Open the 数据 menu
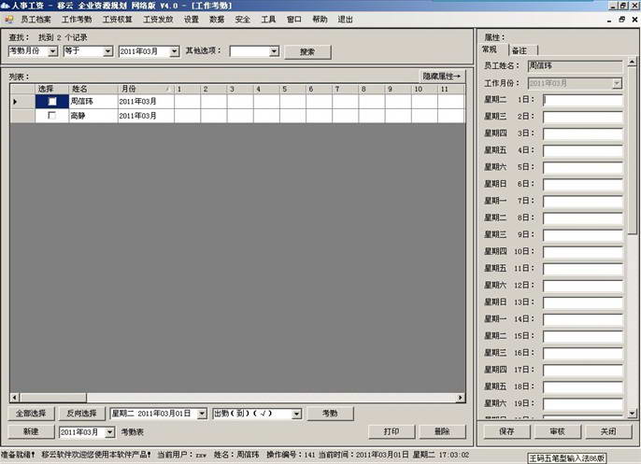This screenshot has width=641, height=464. coord(217,20)
